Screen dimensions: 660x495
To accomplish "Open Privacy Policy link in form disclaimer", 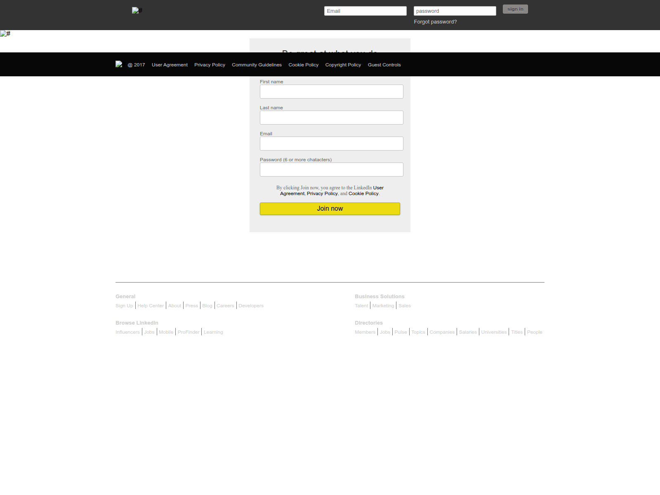I will pos(322,193).
